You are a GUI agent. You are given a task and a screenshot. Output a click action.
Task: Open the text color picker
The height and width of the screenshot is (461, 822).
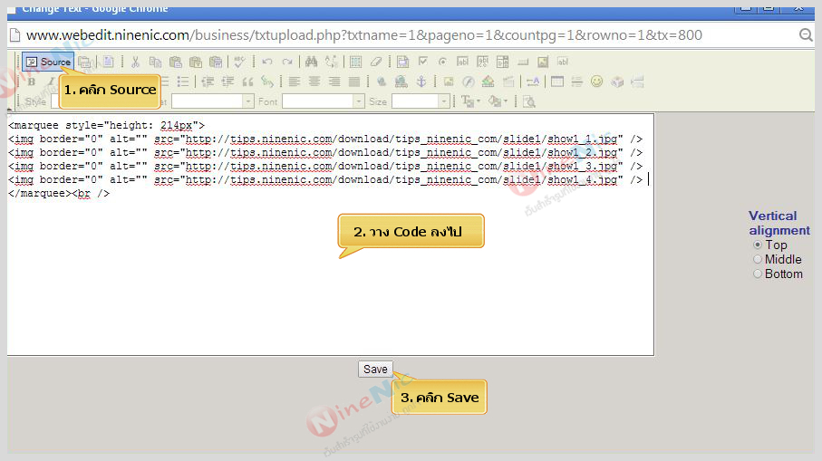pos(471,101)
